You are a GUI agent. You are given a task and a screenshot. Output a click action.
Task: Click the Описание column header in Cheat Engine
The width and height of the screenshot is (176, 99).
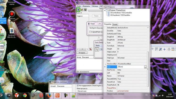click(86, 57)
